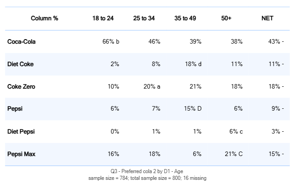Select the Coca-Cola row label
This screenshot has height=183, width=295.
point(22,41)
